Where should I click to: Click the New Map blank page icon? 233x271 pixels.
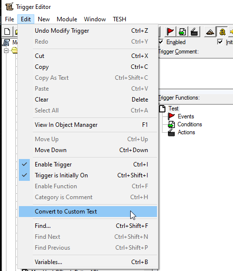[7, 32]
